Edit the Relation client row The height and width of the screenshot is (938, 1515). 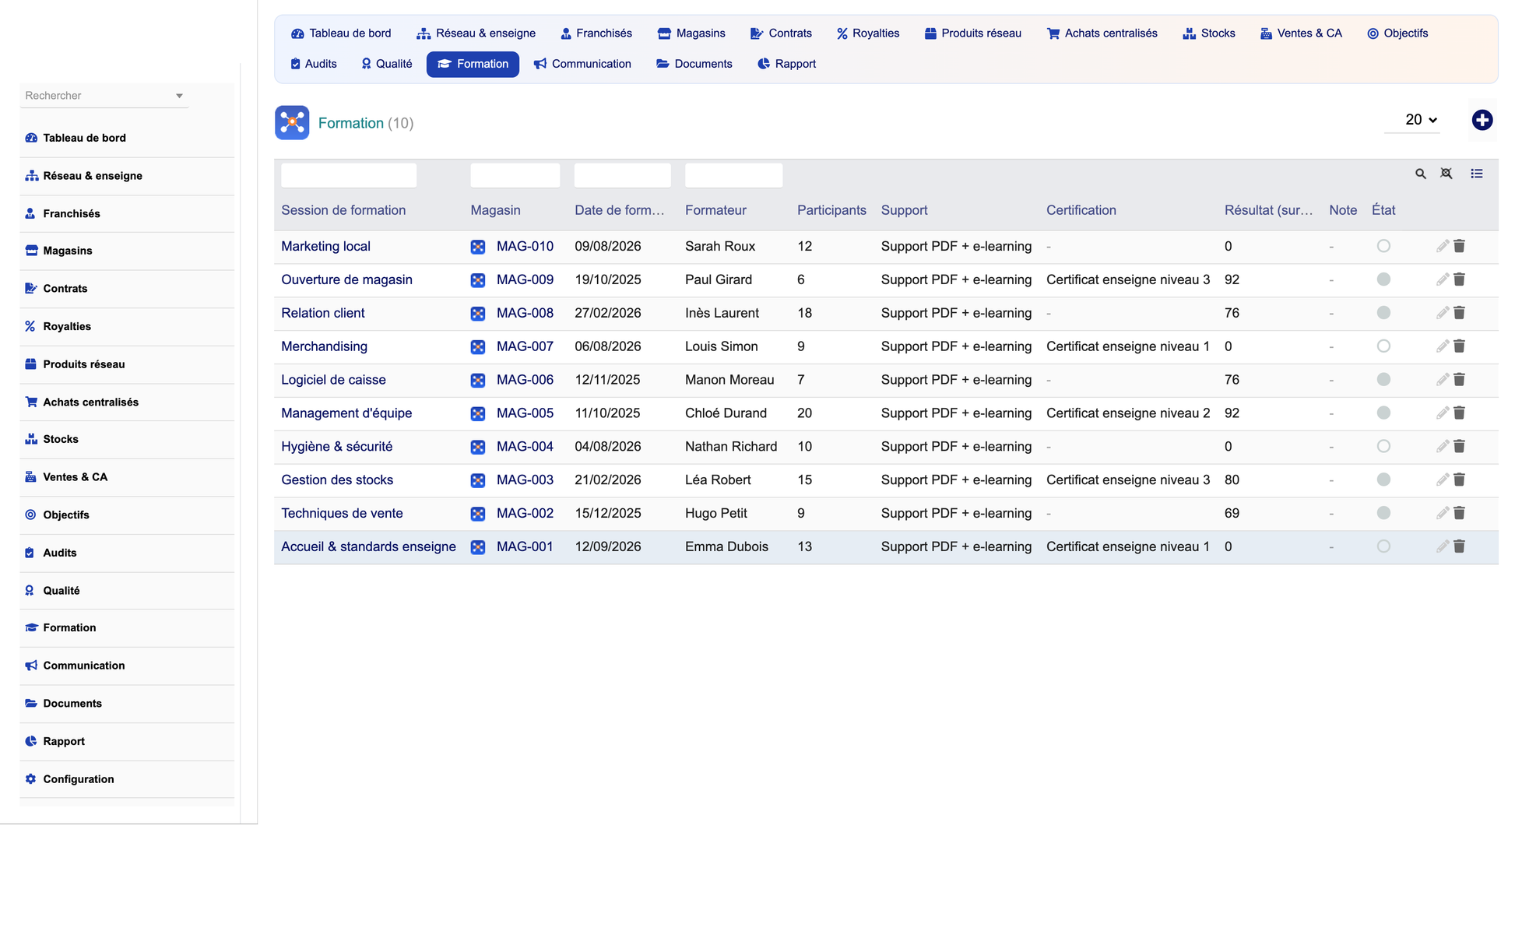pos(1442,313)
